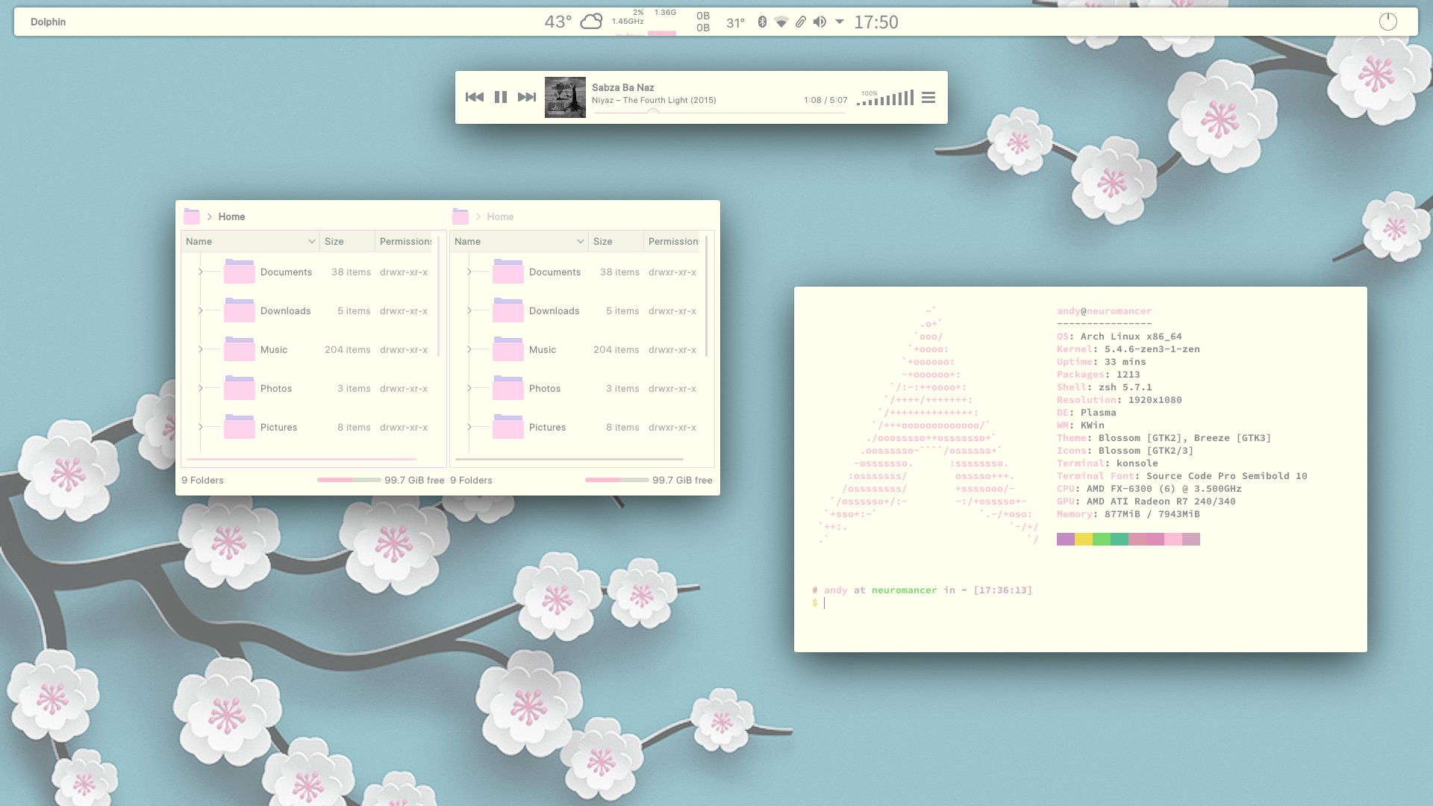The image size is (1433, 806).
Task: Click disk space bar in right status bar
Action: 616,480
